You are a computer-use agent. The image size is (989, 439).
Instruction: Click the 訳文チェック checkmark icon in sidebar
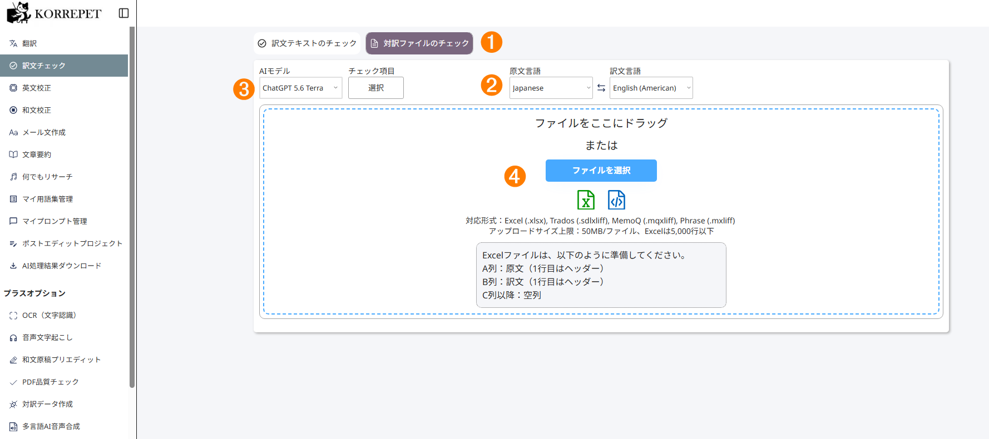pyautogui.click(x=13, y=66)
